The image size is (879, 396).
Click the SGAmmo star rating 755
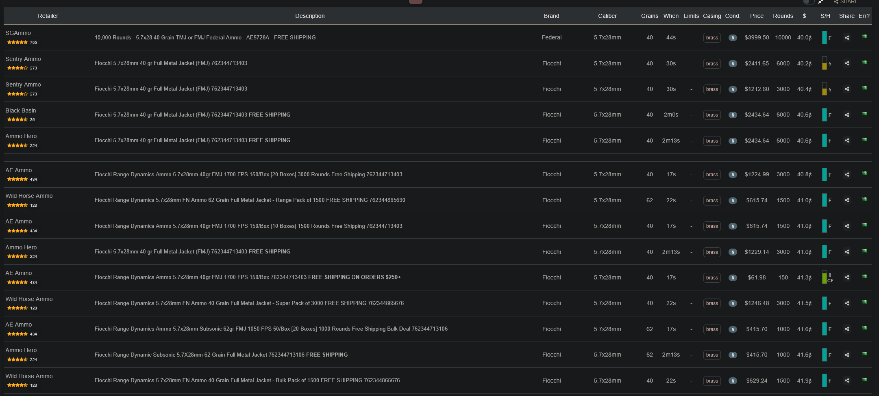(22, 42)
